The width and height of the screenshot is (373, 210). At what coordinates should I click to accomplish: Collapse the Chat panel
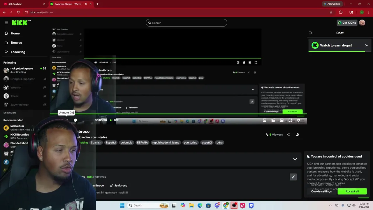[x=311, y=33]
